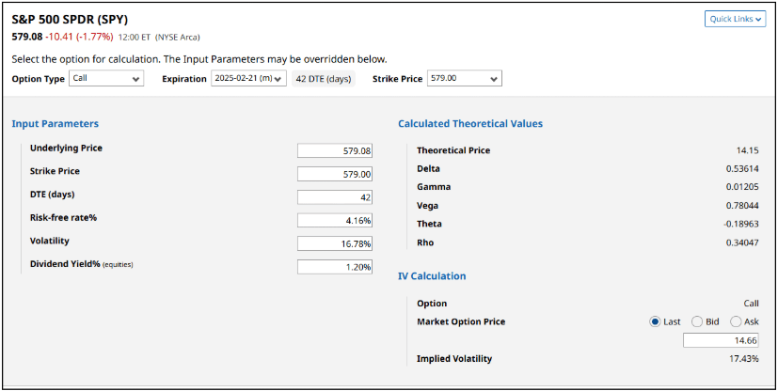Open the Expiration date dropdown

point(248,78)
